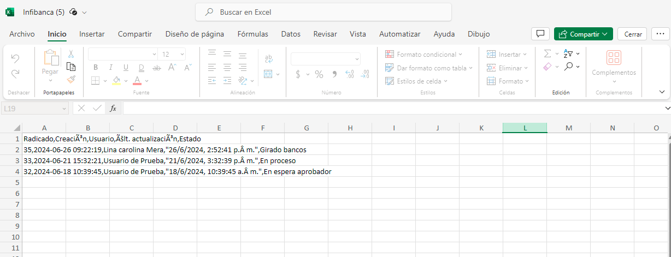The height and width of the screenshot is (257, 671).
Task: Click the Copy icon in Portapapeles
Action: [x=70, y=67]
